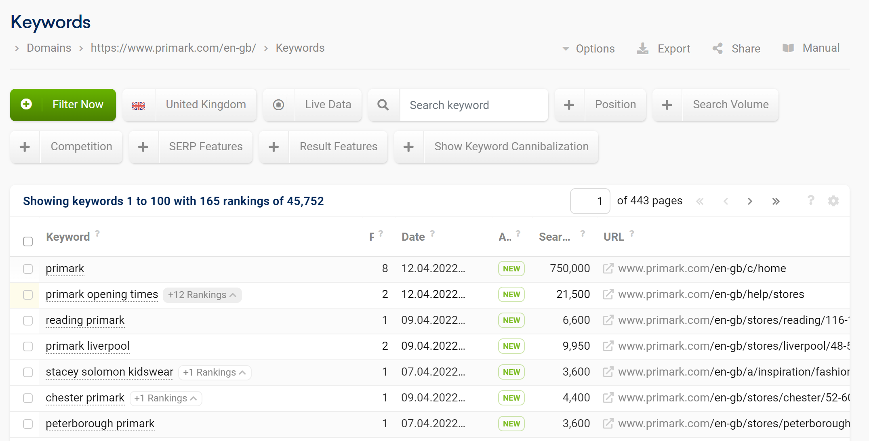The height and width of the screenshot is (441, 869).
Task: Sort by the URL column header
Action: click(614, 237)
